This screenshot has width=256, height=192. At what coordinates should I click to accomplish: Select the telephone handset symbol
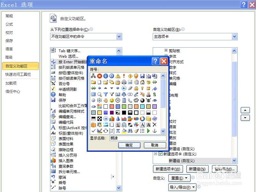[x=130, y=100]
